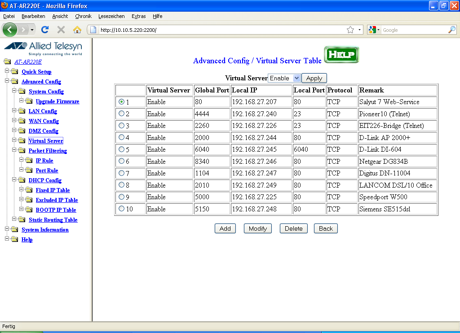Open the Bearbeiten menu

33,16
